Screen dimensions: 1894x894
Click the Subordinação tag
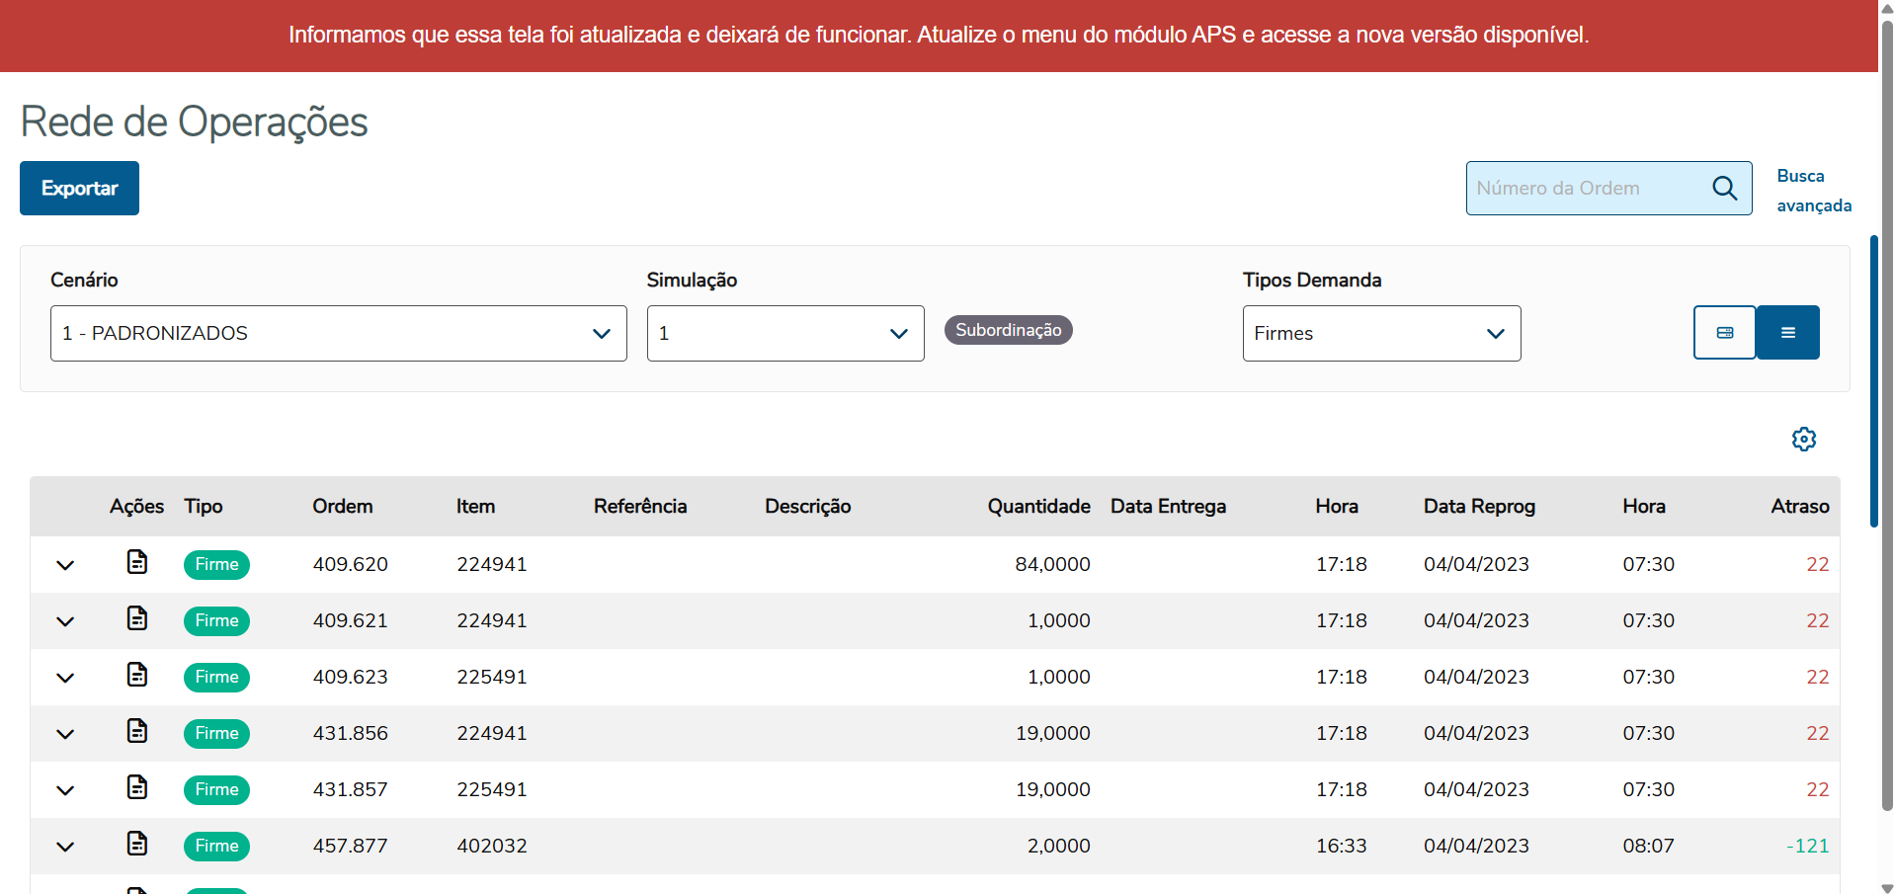click(1008, 330)
